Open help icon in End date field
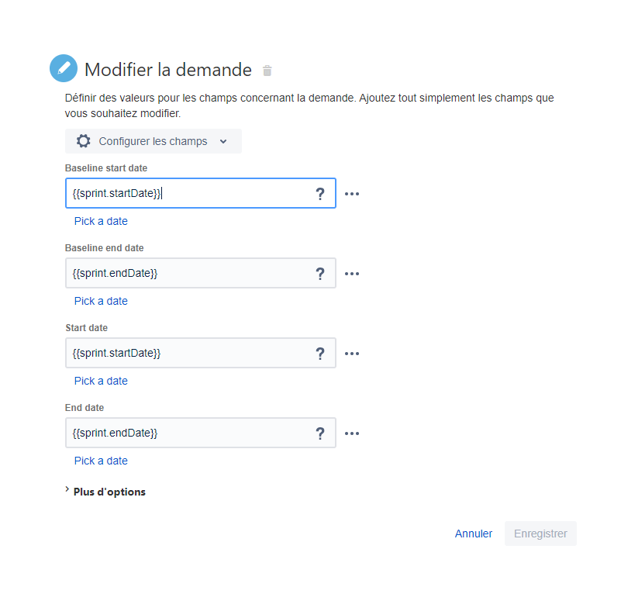This screenshot has width=621, height=594. (x=320, y=433)
